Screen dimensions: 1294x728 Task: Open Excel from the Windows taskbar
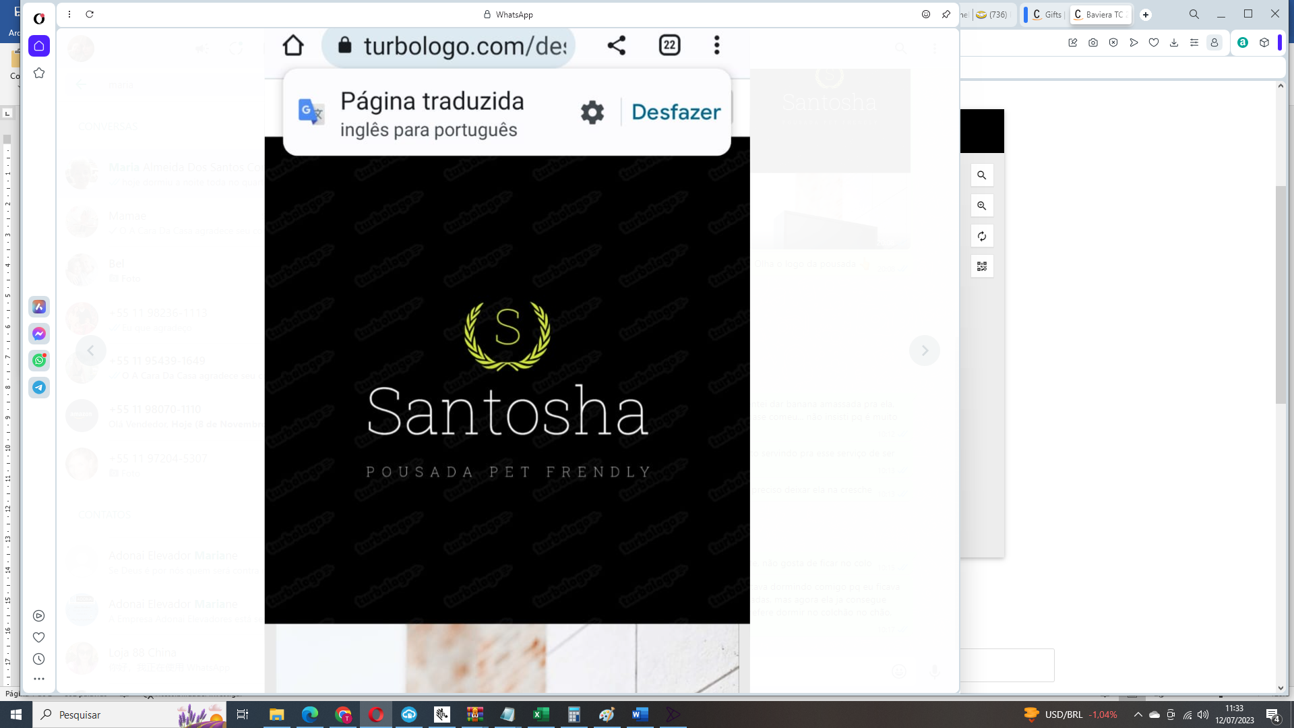[x=541, y=715]
